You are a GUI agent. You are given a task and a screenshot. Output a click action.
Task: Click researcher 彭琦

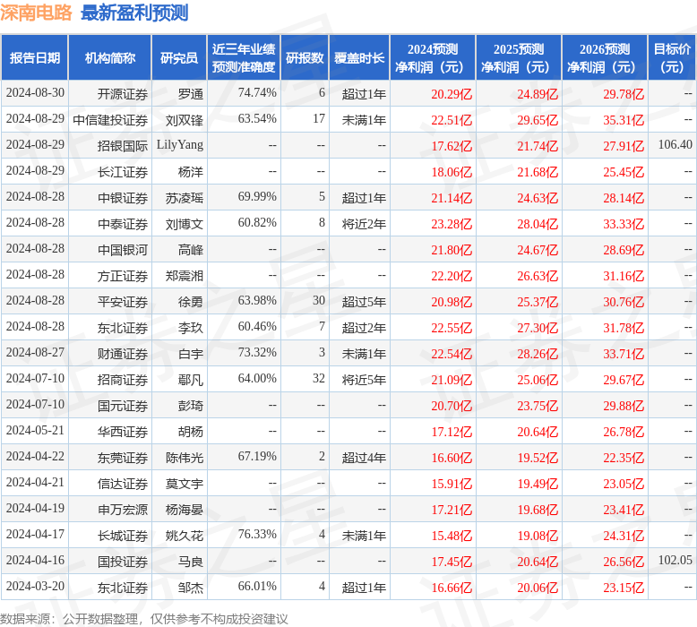pos(191,406)
